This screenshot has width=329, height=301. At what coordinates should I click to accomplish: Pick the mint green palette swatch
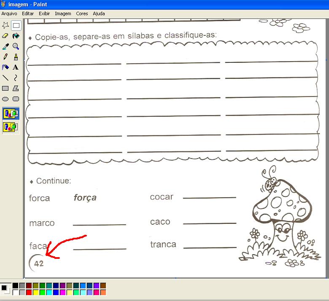pyautogui.click(x=76, y=292)
